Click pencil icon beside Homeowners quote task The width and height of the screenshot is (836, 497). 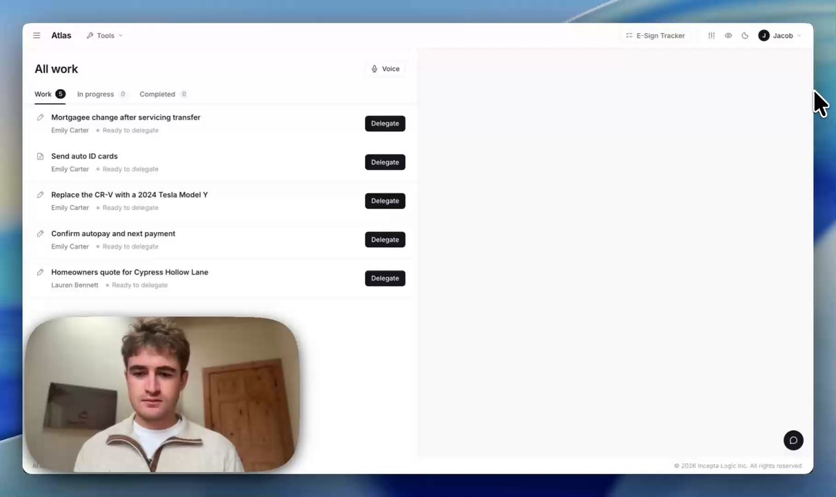[x=40, y=272]
